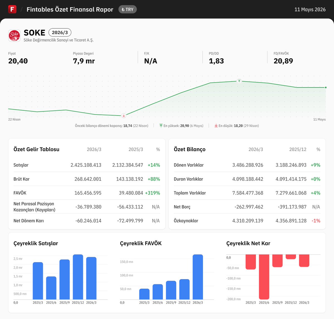This screenshot has height=319, width=334.
Task: Click the Fiyat value 20,40
Action: tap(18, 61)
